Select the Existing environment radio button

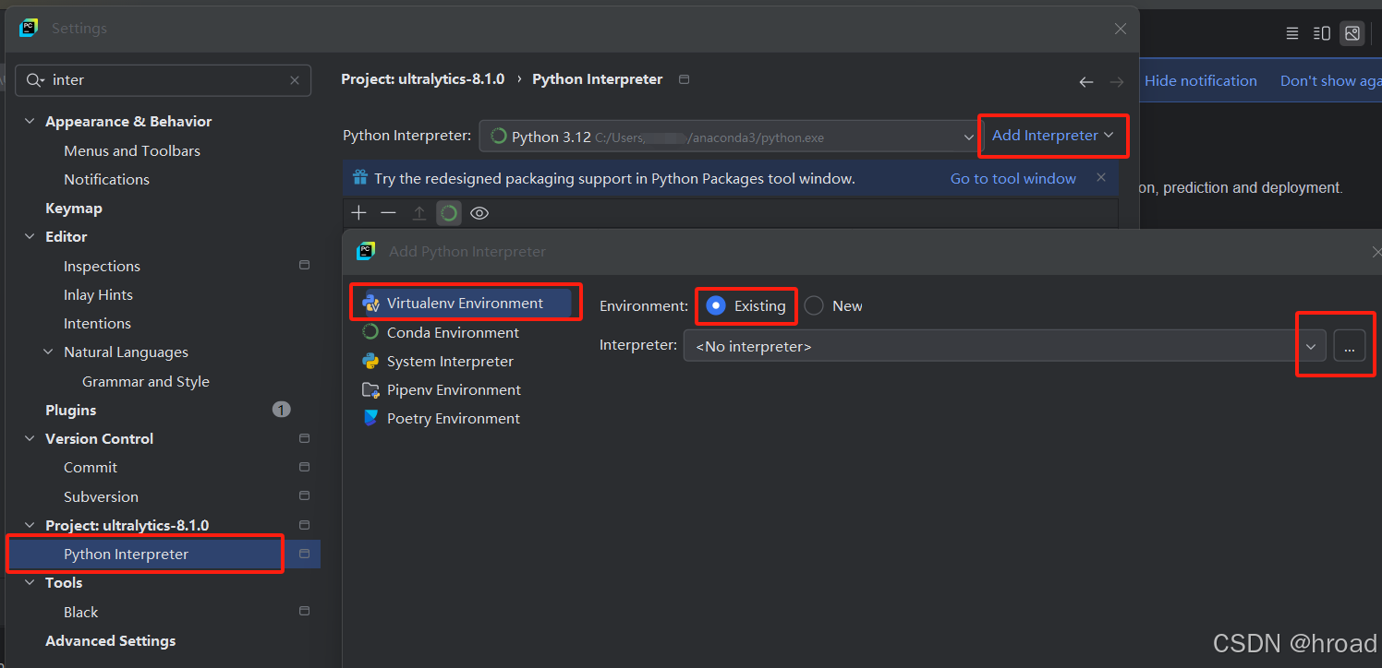pyautogui.click(x=716, y=305)
